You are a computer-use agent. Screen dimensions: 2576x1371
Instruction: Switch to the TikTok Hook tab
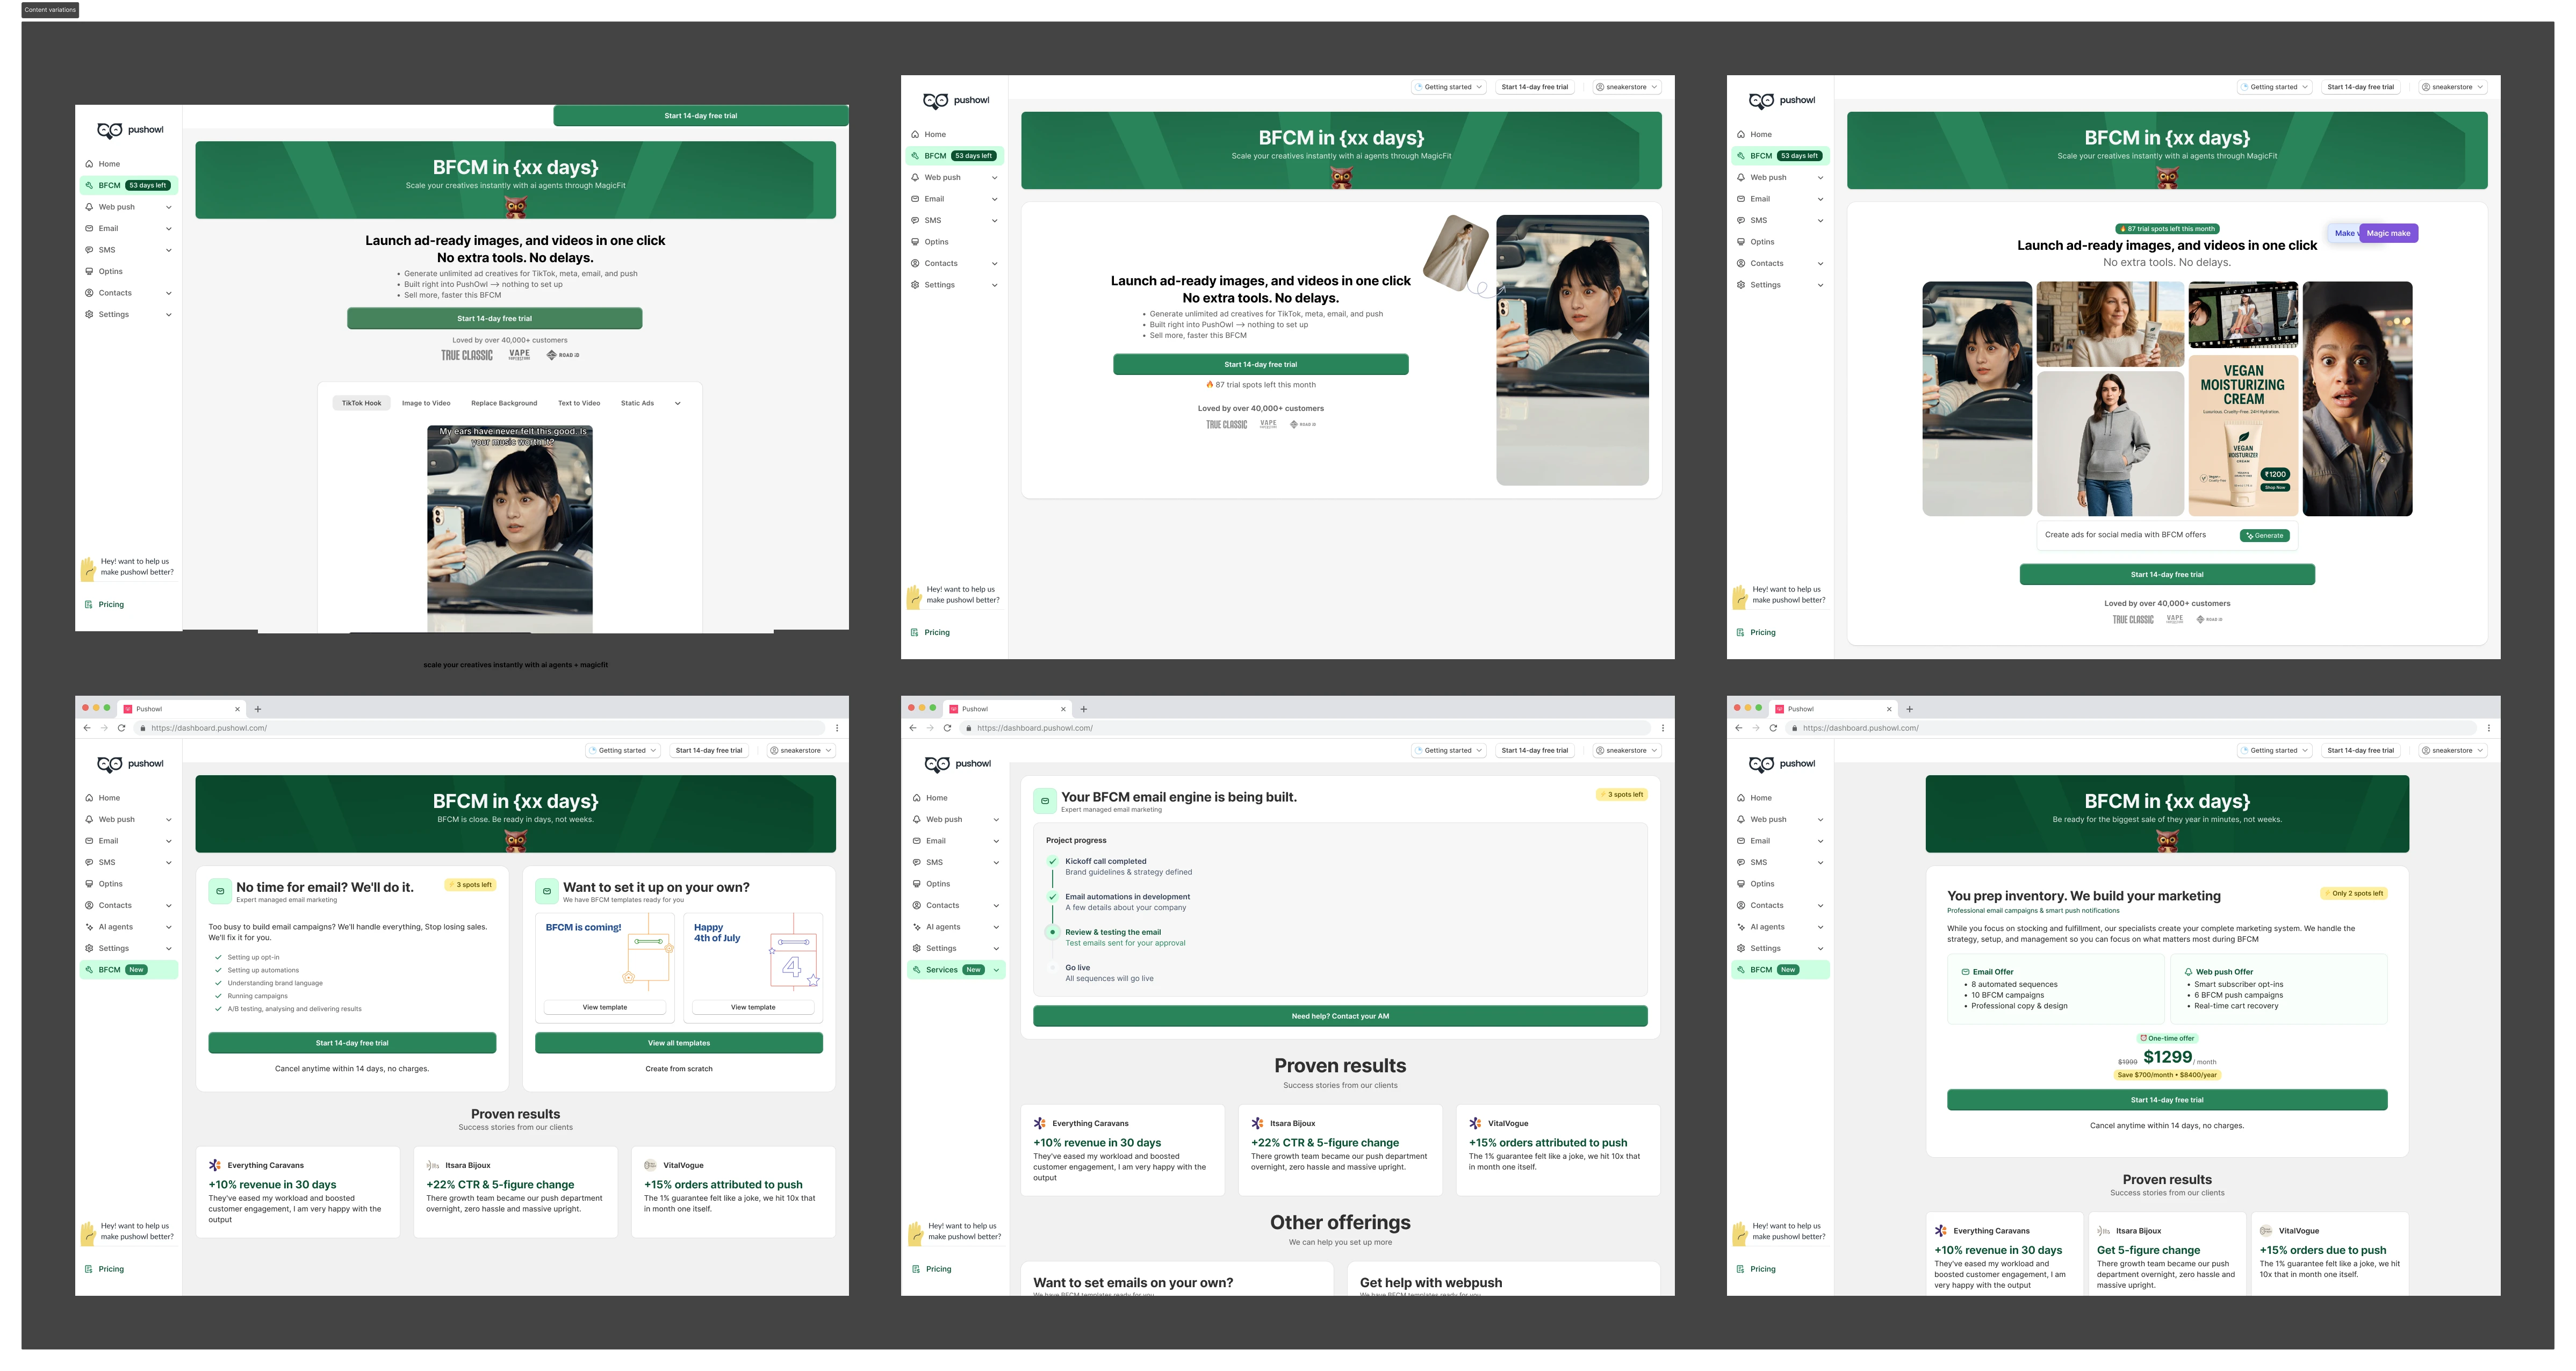tap(361, 404)
